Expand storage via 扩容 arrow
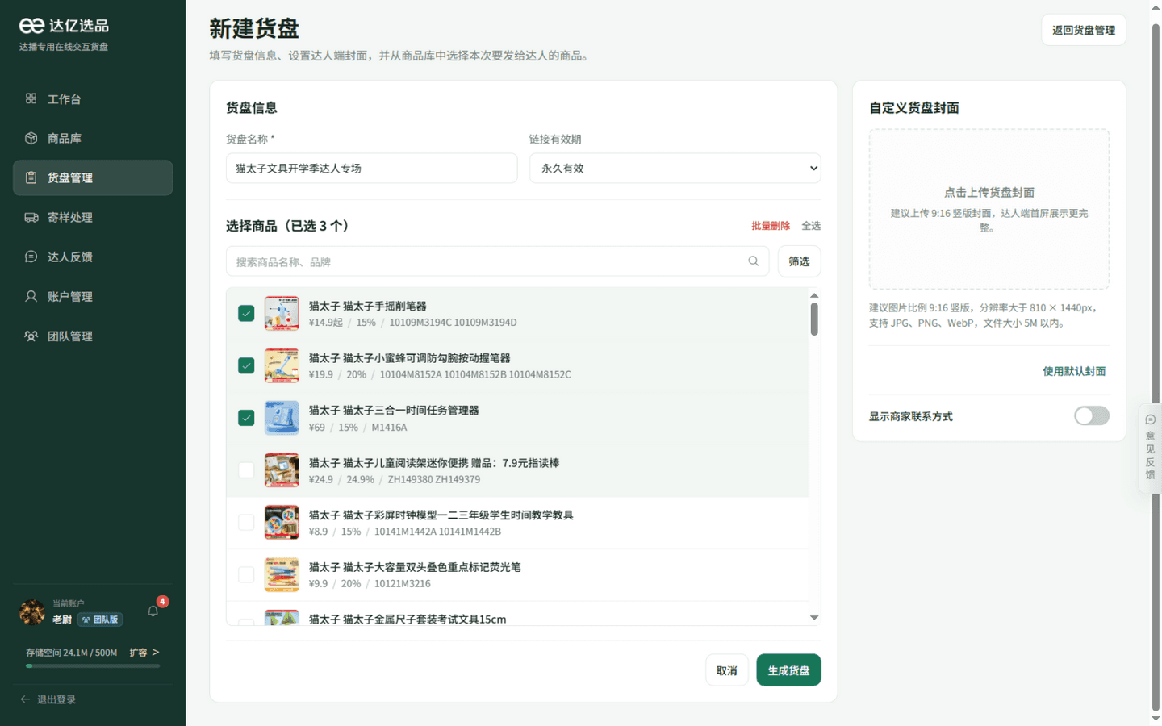Image resolution: width=1162 pixels, height=726 pixels. point(156,652)
